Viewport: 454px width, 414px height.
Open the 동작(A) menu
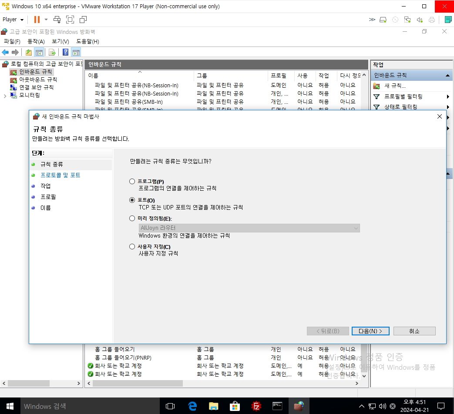pyautogui.click(x=36, y=42)
